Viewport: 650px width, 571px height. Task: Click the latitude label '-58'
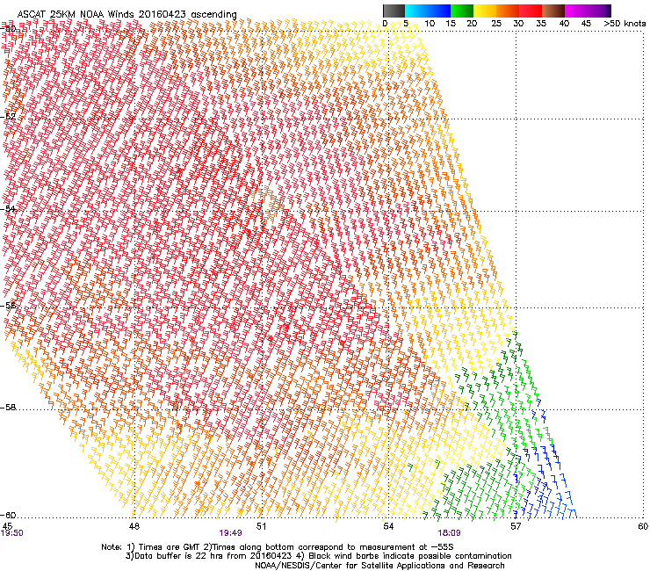point(8,408)
